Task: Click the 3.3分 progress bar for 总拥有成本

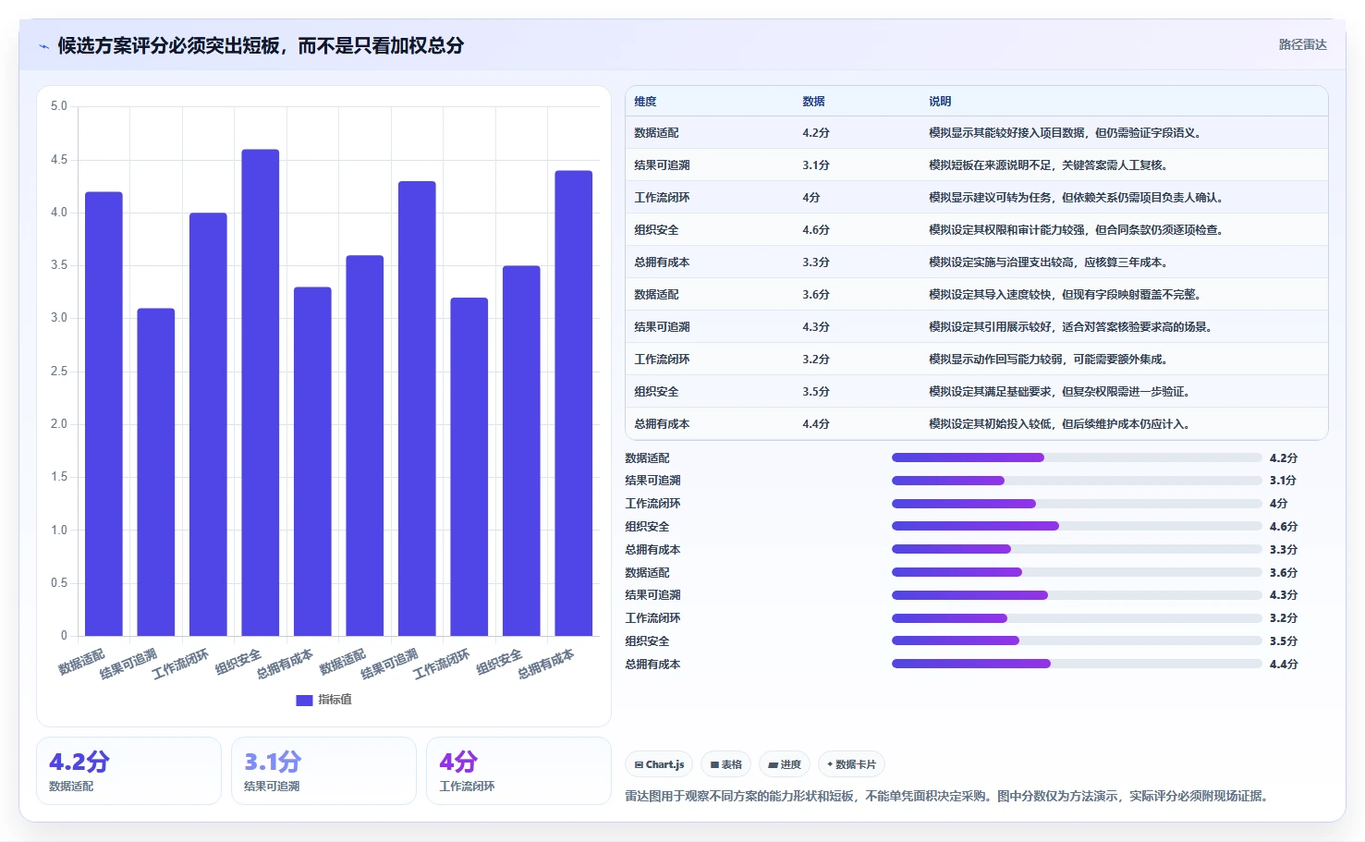Action: 1077,549
